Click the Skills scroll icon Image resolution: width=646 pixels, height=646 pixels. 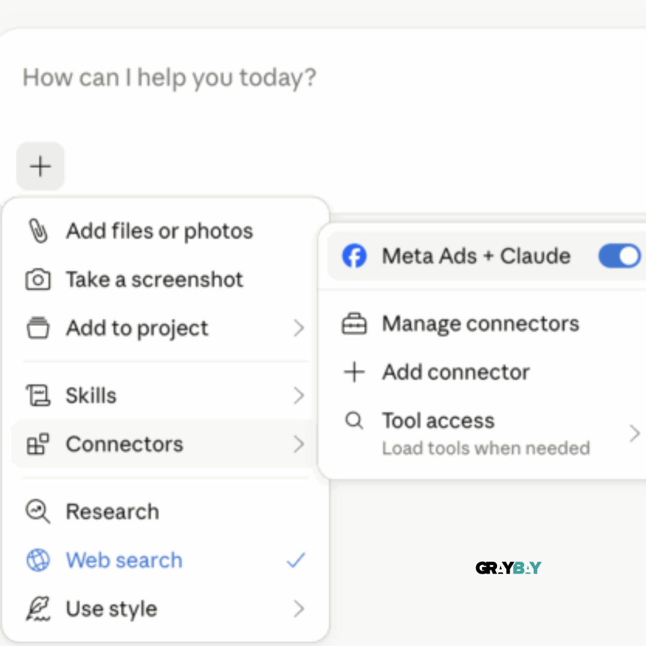(38, 395)
